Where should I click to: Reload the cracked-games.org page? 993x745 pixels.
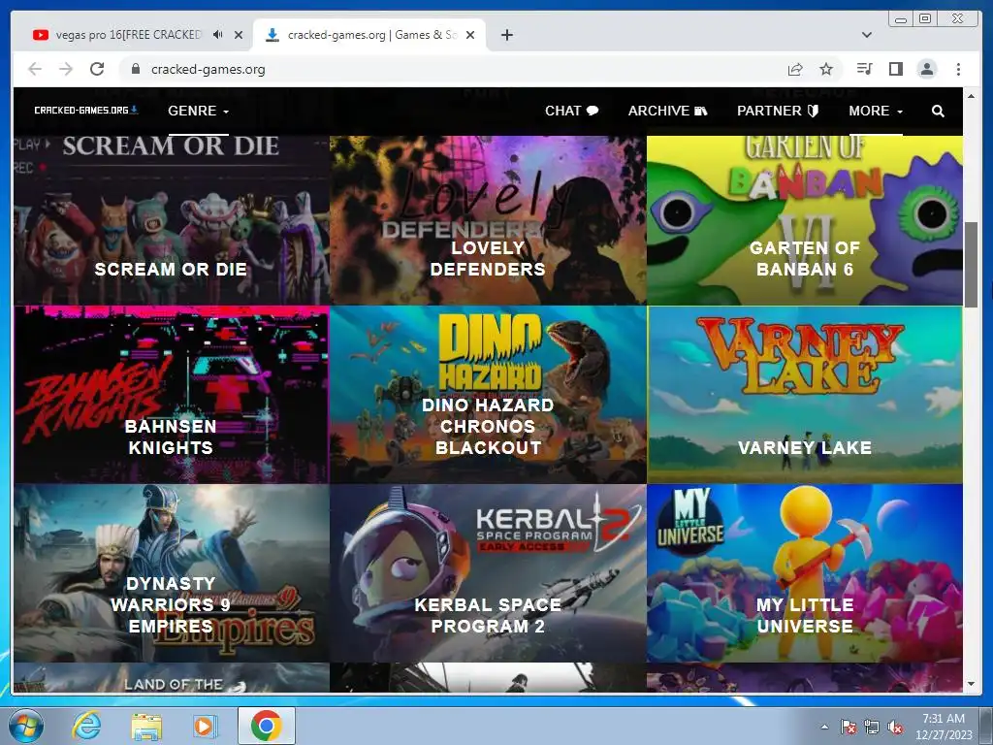[97, 69]
